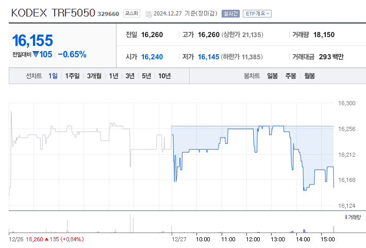Image resolution: width=366 pixels, height=248 pixels.
Task: Click the 14:00 time axis label
Action: click(303, 239)
